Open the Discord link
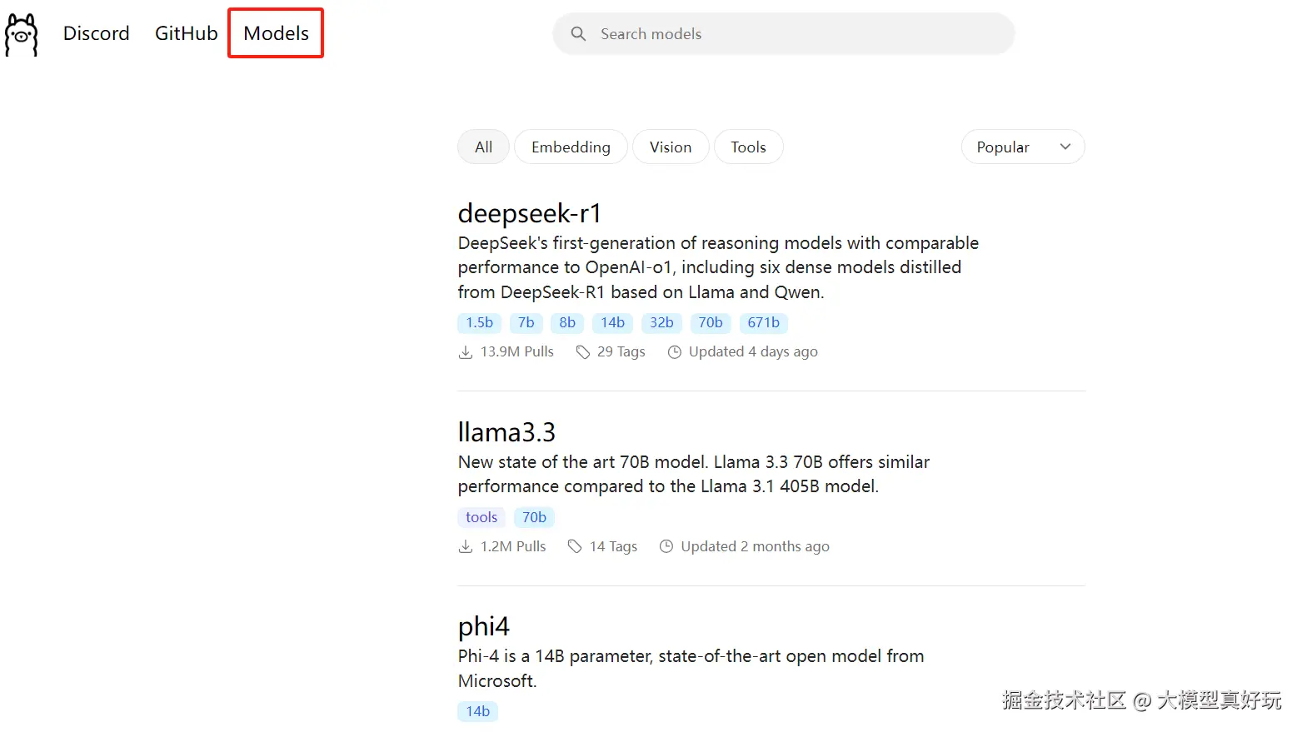Screen dimensions: 1302x732 97,33
